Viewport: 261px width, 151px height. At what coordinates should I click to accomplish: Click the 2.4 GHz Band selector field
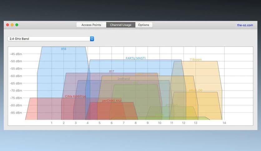[x=51, y=39]
